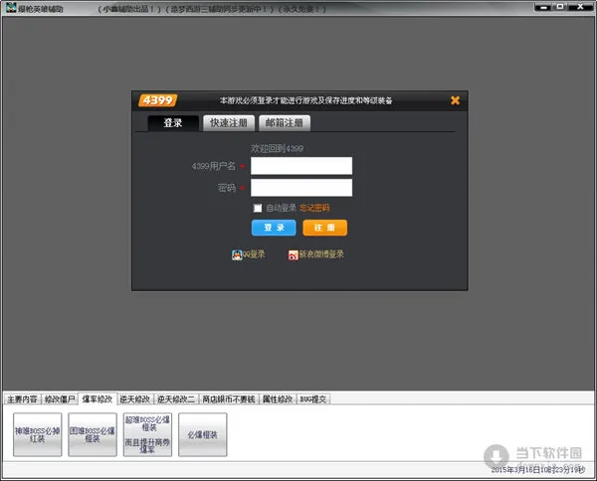Image resolution: width=597 pixels, height=481 pixels.
Task: Click the 4399 logo in dialog header
Action: pyautogui.click(x=157, y=100)
